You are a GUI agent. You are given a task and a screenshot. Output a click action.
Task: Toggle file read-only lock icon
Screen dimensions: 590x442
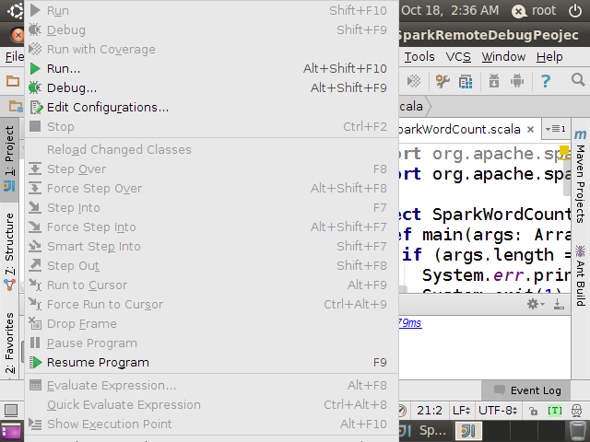point(533,411)
